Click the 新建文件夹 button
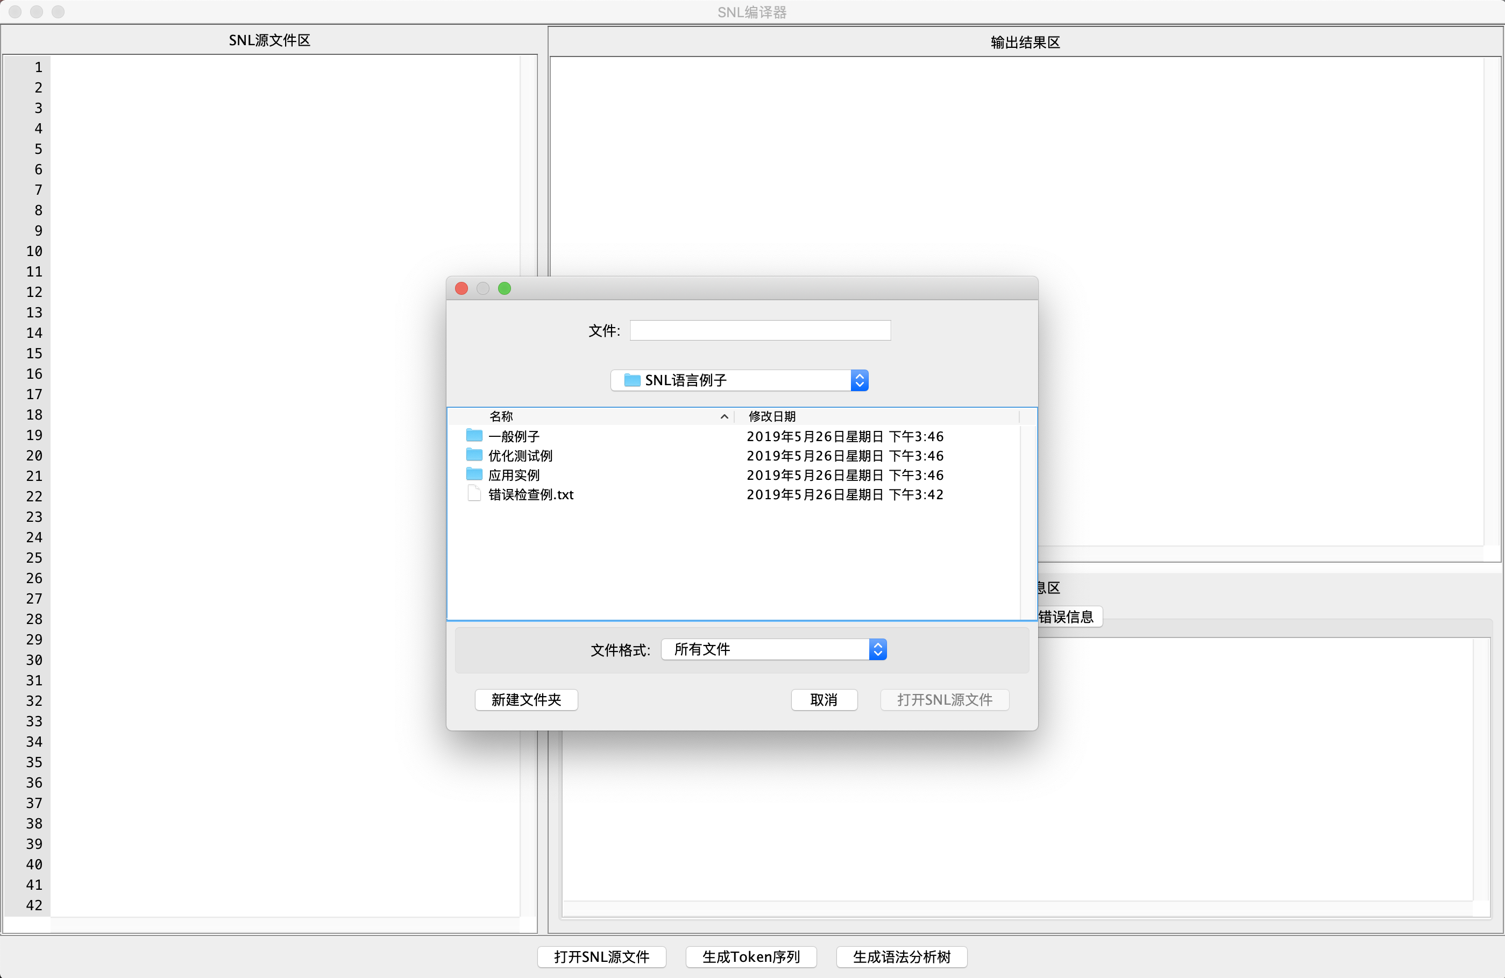Screen dimensions: 1505x978 tap(526, 700)
